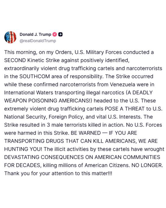Click the phrase BE WARNED
The width and height of the screenshot is (166, 208).
(86, 133)
